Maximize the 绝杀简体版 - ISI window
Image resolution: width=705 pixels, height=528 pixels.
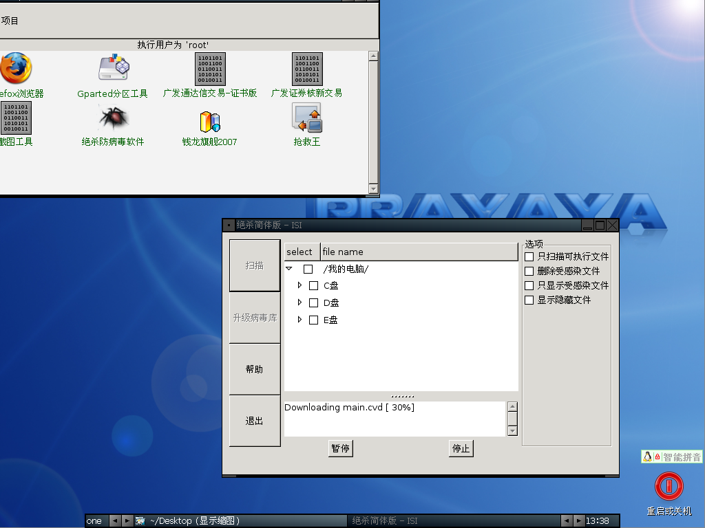[600, 225]
